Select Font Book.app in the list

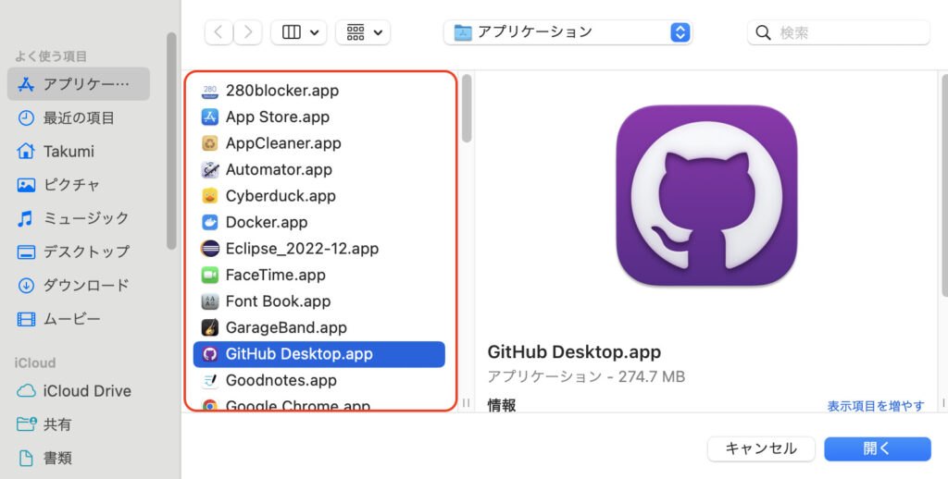pos(319,301)
